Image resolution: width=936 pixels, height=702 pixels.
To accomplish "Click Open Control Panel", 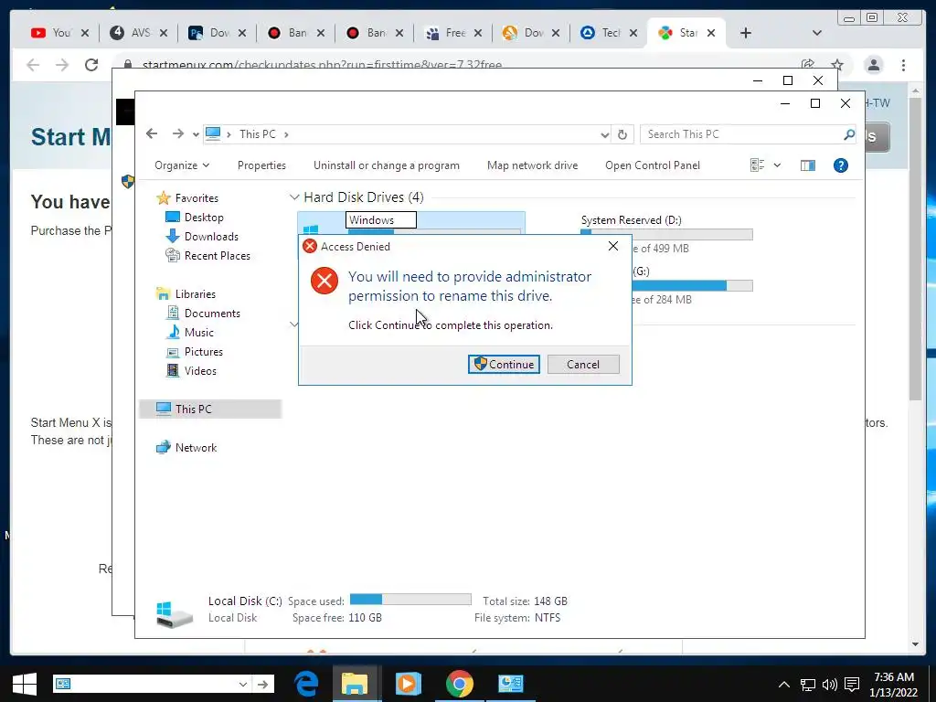I will (653, 165).
